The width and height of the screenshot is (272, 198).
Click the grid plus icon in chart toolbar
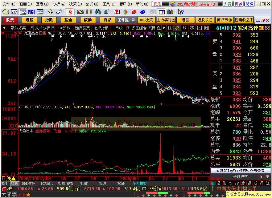point(170,28)
